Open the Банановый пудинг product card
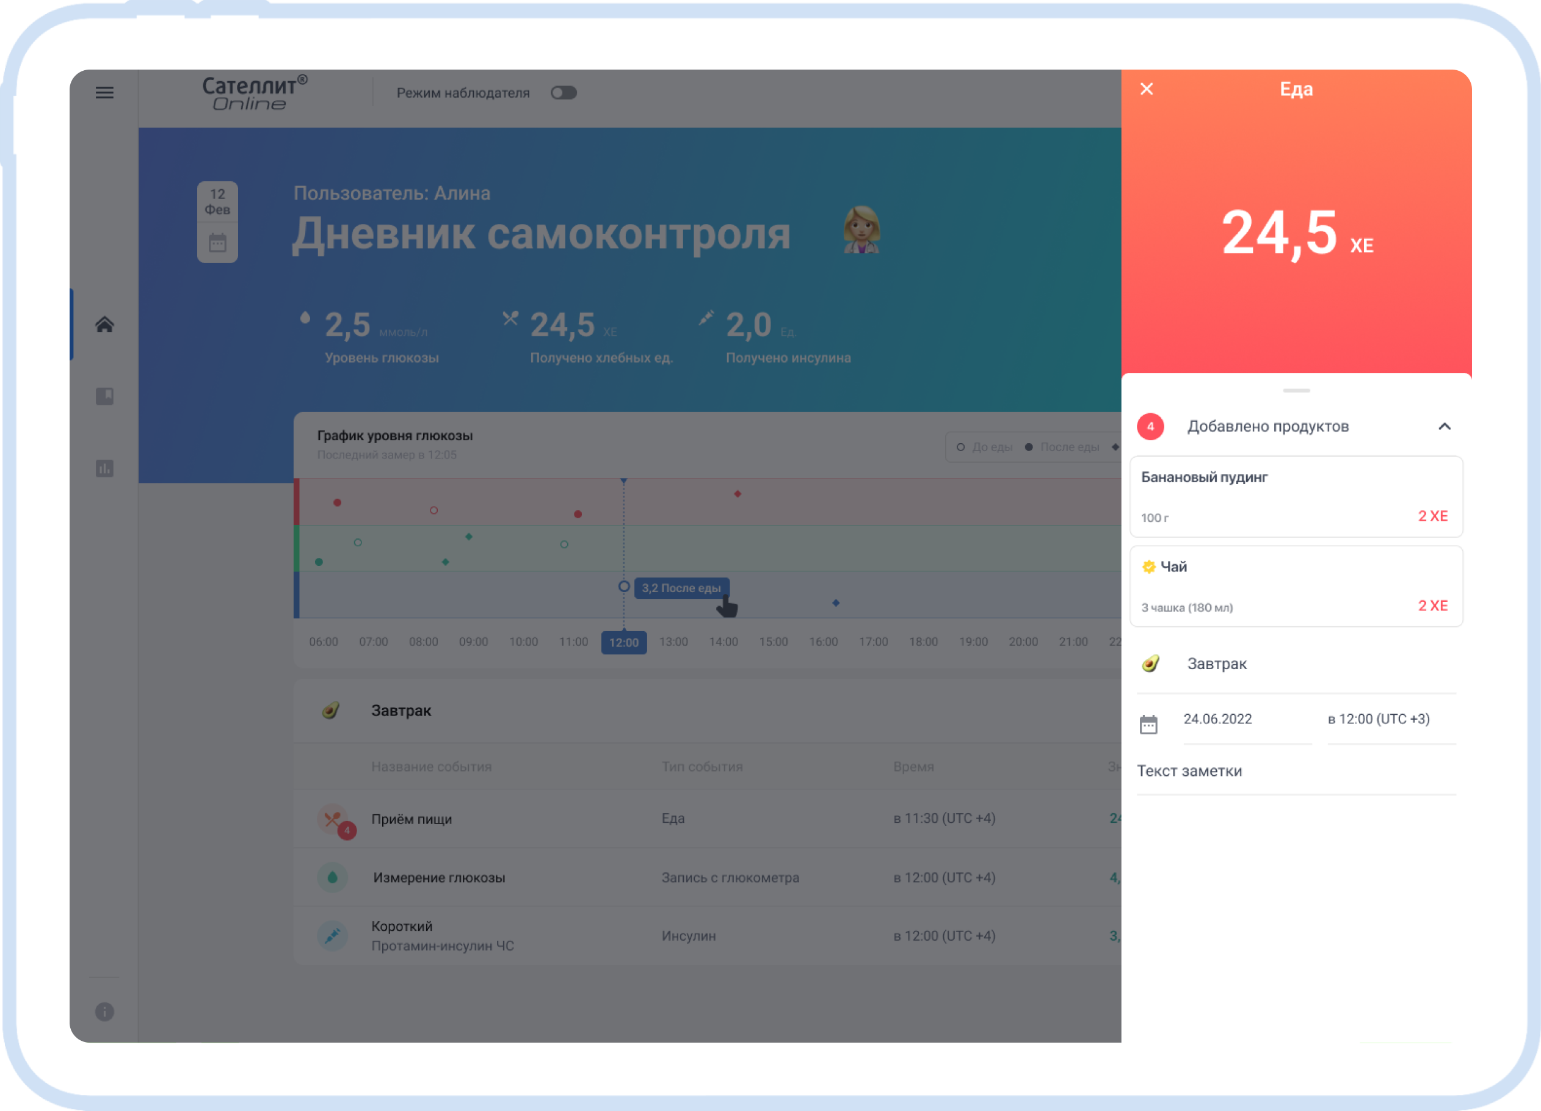The width and height of the screenshot is (1541, 1111). pyautogui.click(x=1296, y=497)
